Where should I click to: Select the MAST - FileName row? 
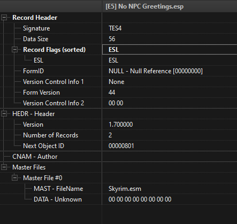pyautogui.click(x=118, y=189)
